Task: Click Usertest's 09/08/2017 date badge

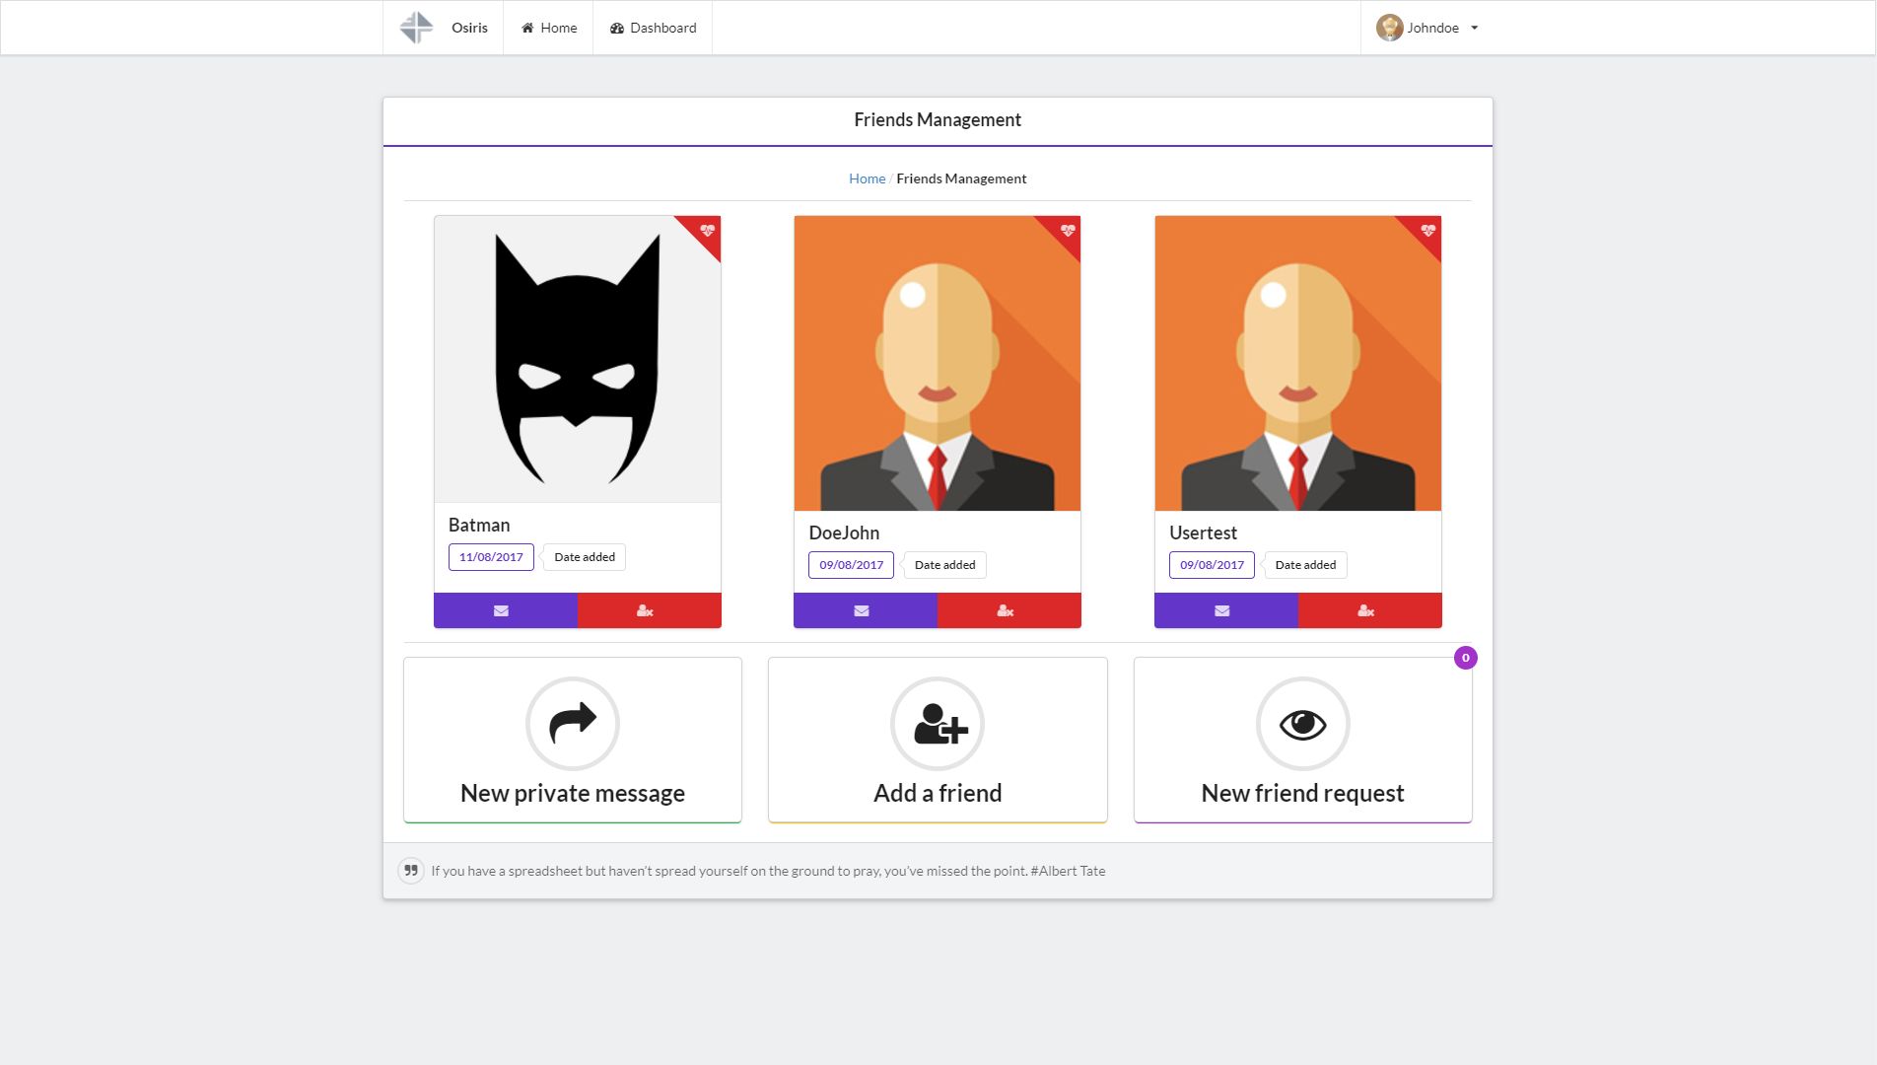Action: click(1213, 565)
